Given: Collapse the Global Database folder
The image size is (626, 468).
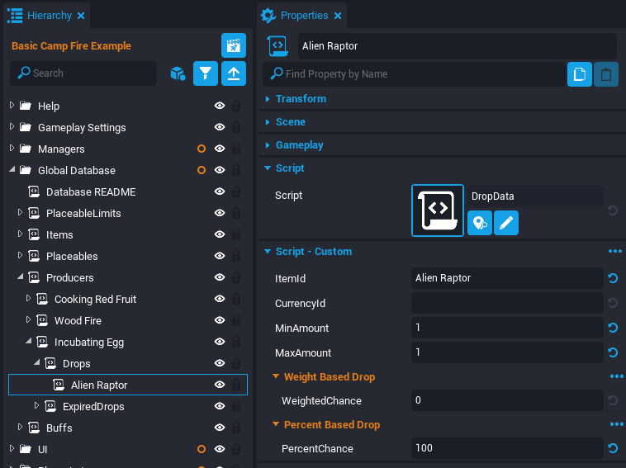Looking at the screenshot, I should (12, 171).
